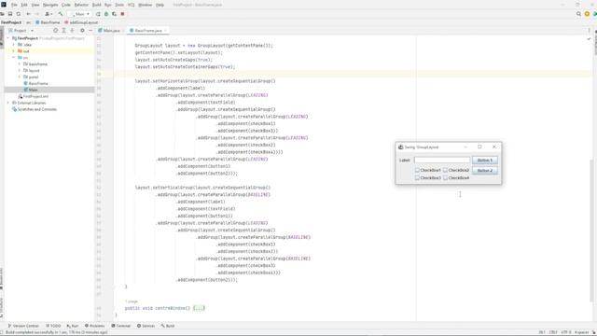
Task: Click the Synchronize reload icon in toolbar
Action: [19, 14]
